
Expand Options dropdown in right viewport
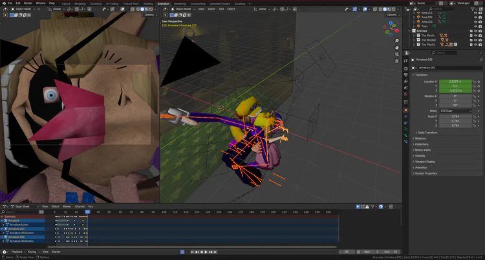click(393, 15)
